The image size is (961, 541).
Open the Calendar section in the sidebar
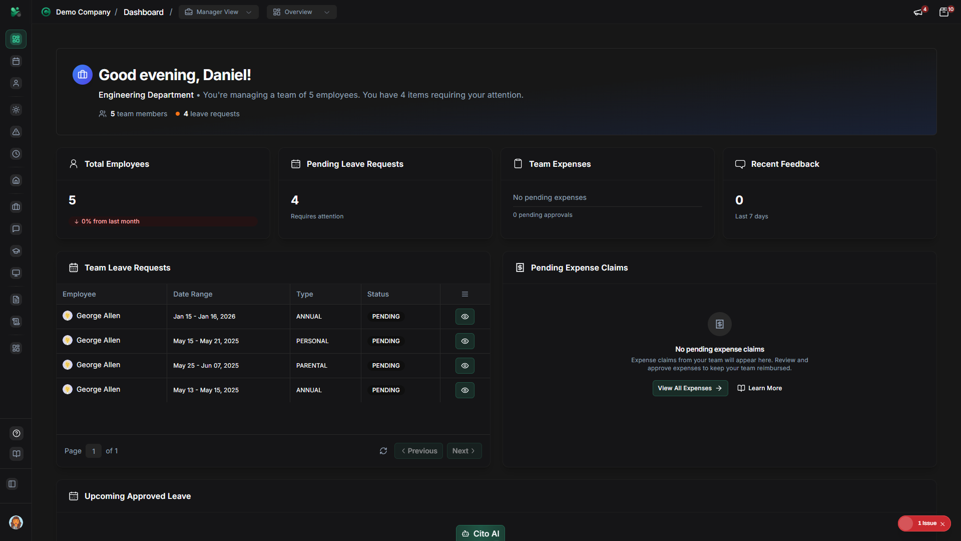tap(16, 61)
